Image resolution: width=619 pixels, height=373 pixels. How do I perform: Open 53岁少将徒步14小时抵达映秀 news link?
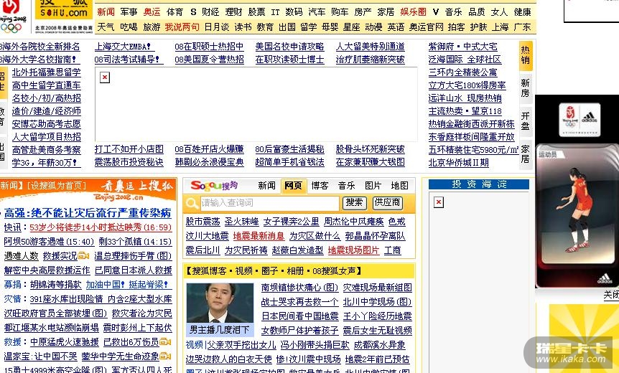pyautogui.click(x=101, y=227)
